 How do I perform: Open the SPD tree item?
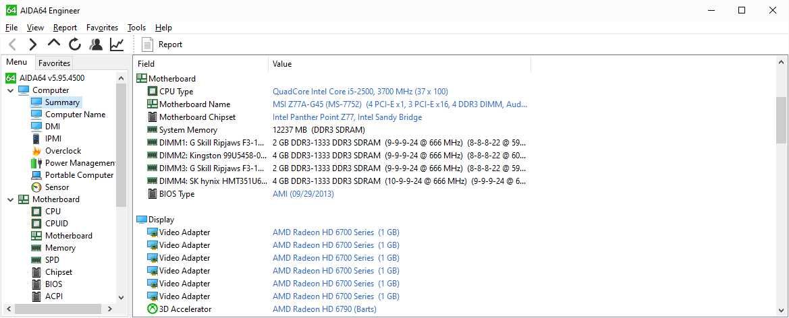coord(53,260)
